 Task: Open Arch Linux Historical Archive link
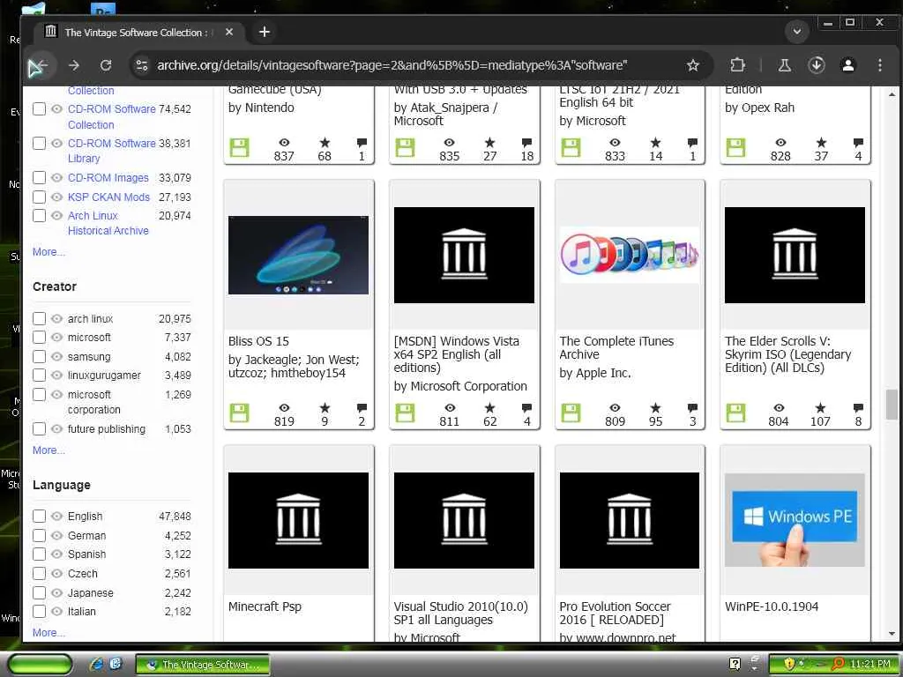(x=108, y=223)
